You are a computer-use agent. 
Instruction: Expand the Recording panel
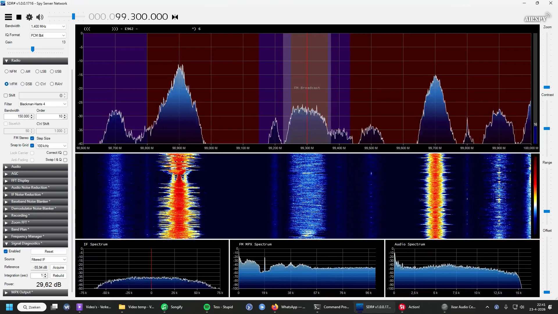(x=35, y=216)
